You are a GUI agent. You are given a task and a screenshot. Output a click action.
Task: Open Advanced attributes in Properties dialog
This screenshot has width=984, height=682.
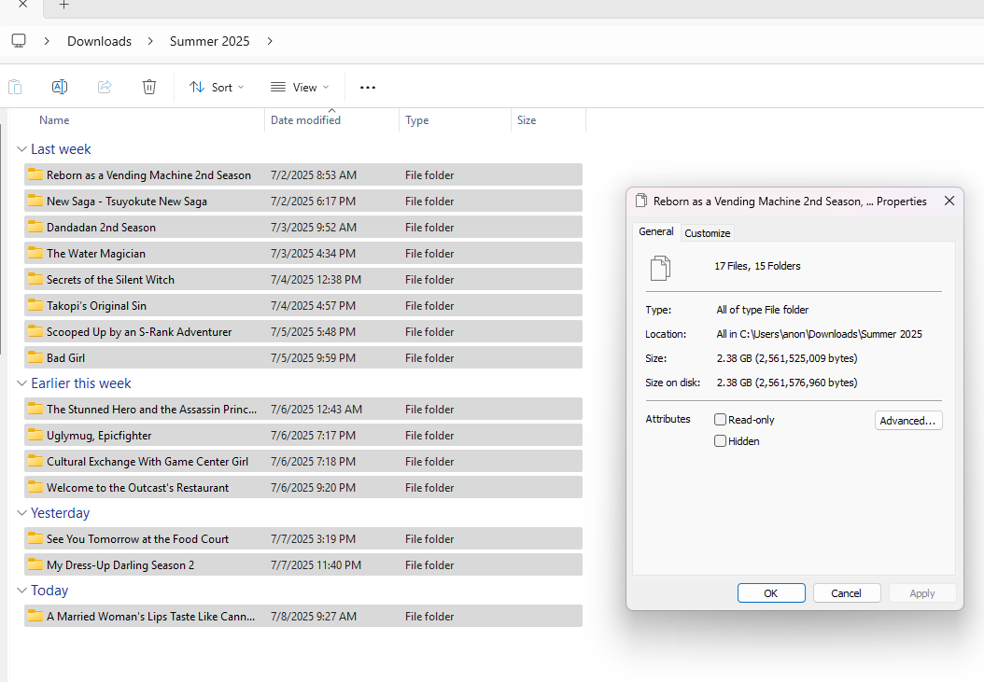tap(908, 421)
